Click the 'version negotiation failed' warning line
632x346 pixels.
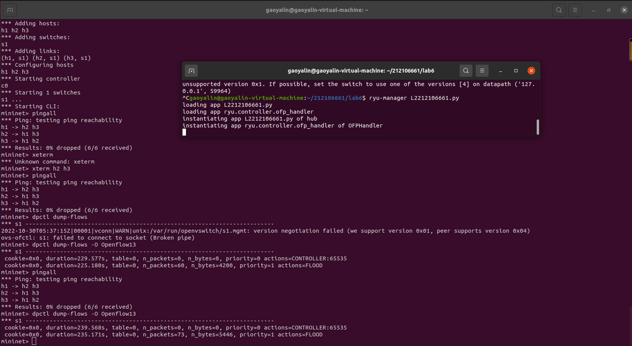click(x=265, y=231)
